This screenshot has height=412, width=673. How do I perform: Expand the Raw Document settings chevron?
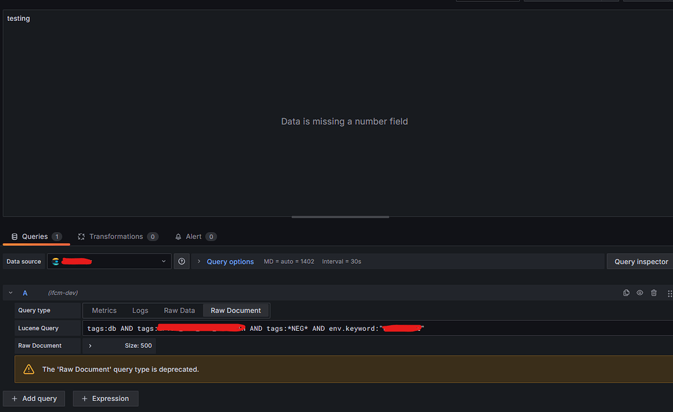click(90, 345)
